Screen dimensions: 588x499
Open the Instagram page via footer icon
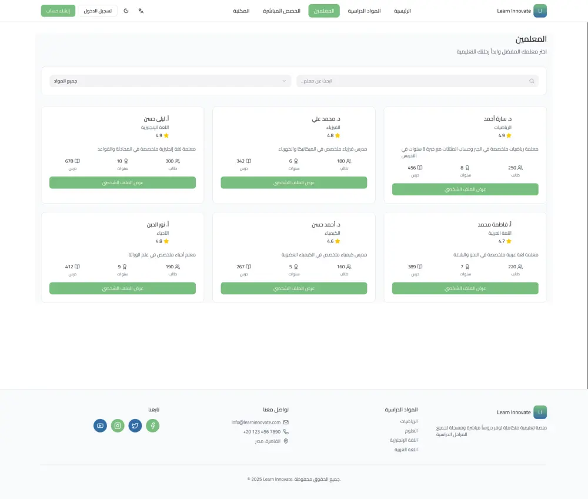click(x=118, y=425)
